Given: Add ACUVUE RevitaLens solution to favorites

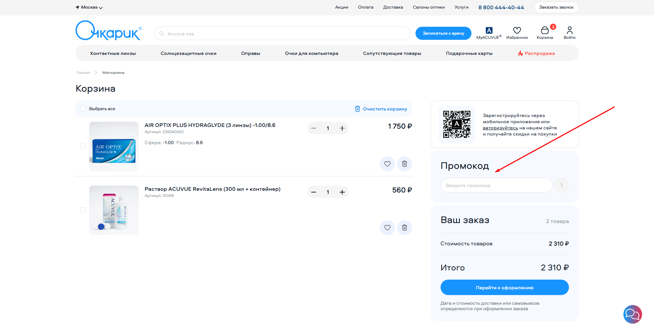Looking at the screenshot, I should point(387,227).
